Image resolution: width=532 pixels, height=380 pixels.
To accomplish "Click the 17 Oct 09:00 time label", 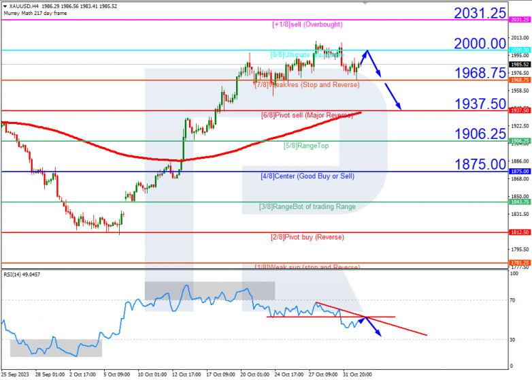I will [220, 375].
